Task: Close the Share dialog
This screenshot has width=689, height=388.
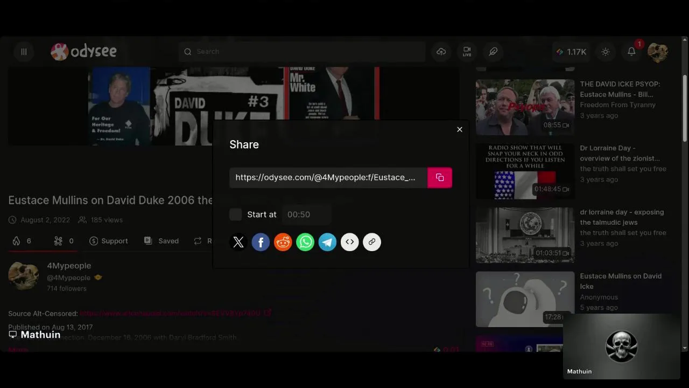Action: click(460, 129)
